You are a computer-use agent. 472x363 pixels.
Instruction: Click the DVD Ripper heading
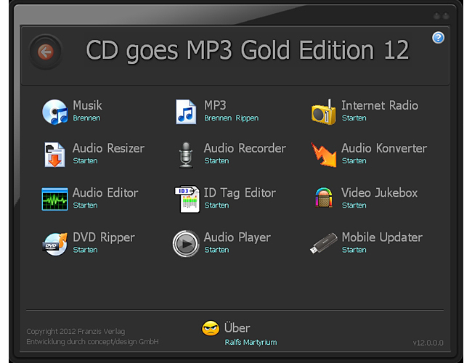(x=104, y=237)
